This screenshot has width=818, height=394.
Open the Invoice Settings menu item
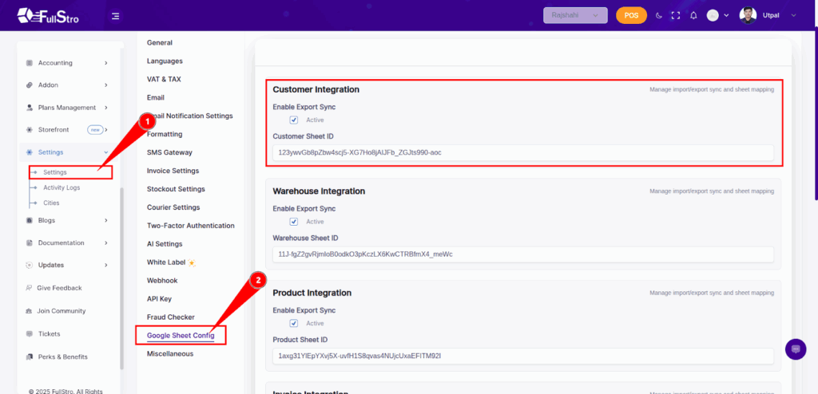pos(173,171)
